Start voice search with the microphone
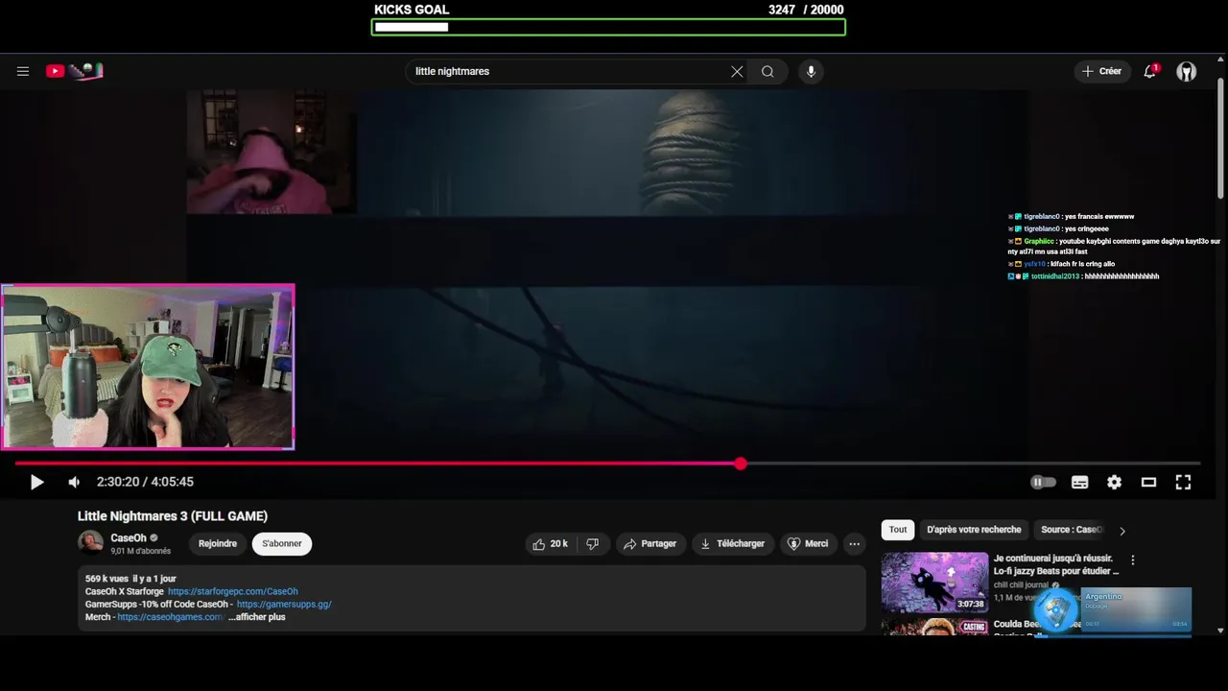This screenshot has height=691, width=1228. pyautogui.click(x=811, y=71)
